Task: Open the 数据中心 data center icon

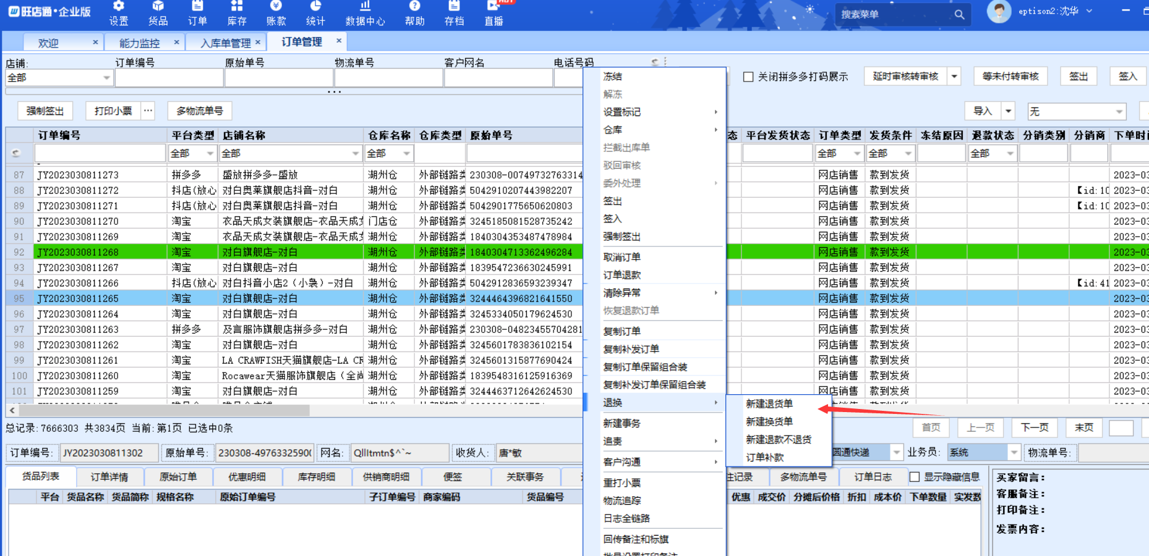Action: point(365,13)
